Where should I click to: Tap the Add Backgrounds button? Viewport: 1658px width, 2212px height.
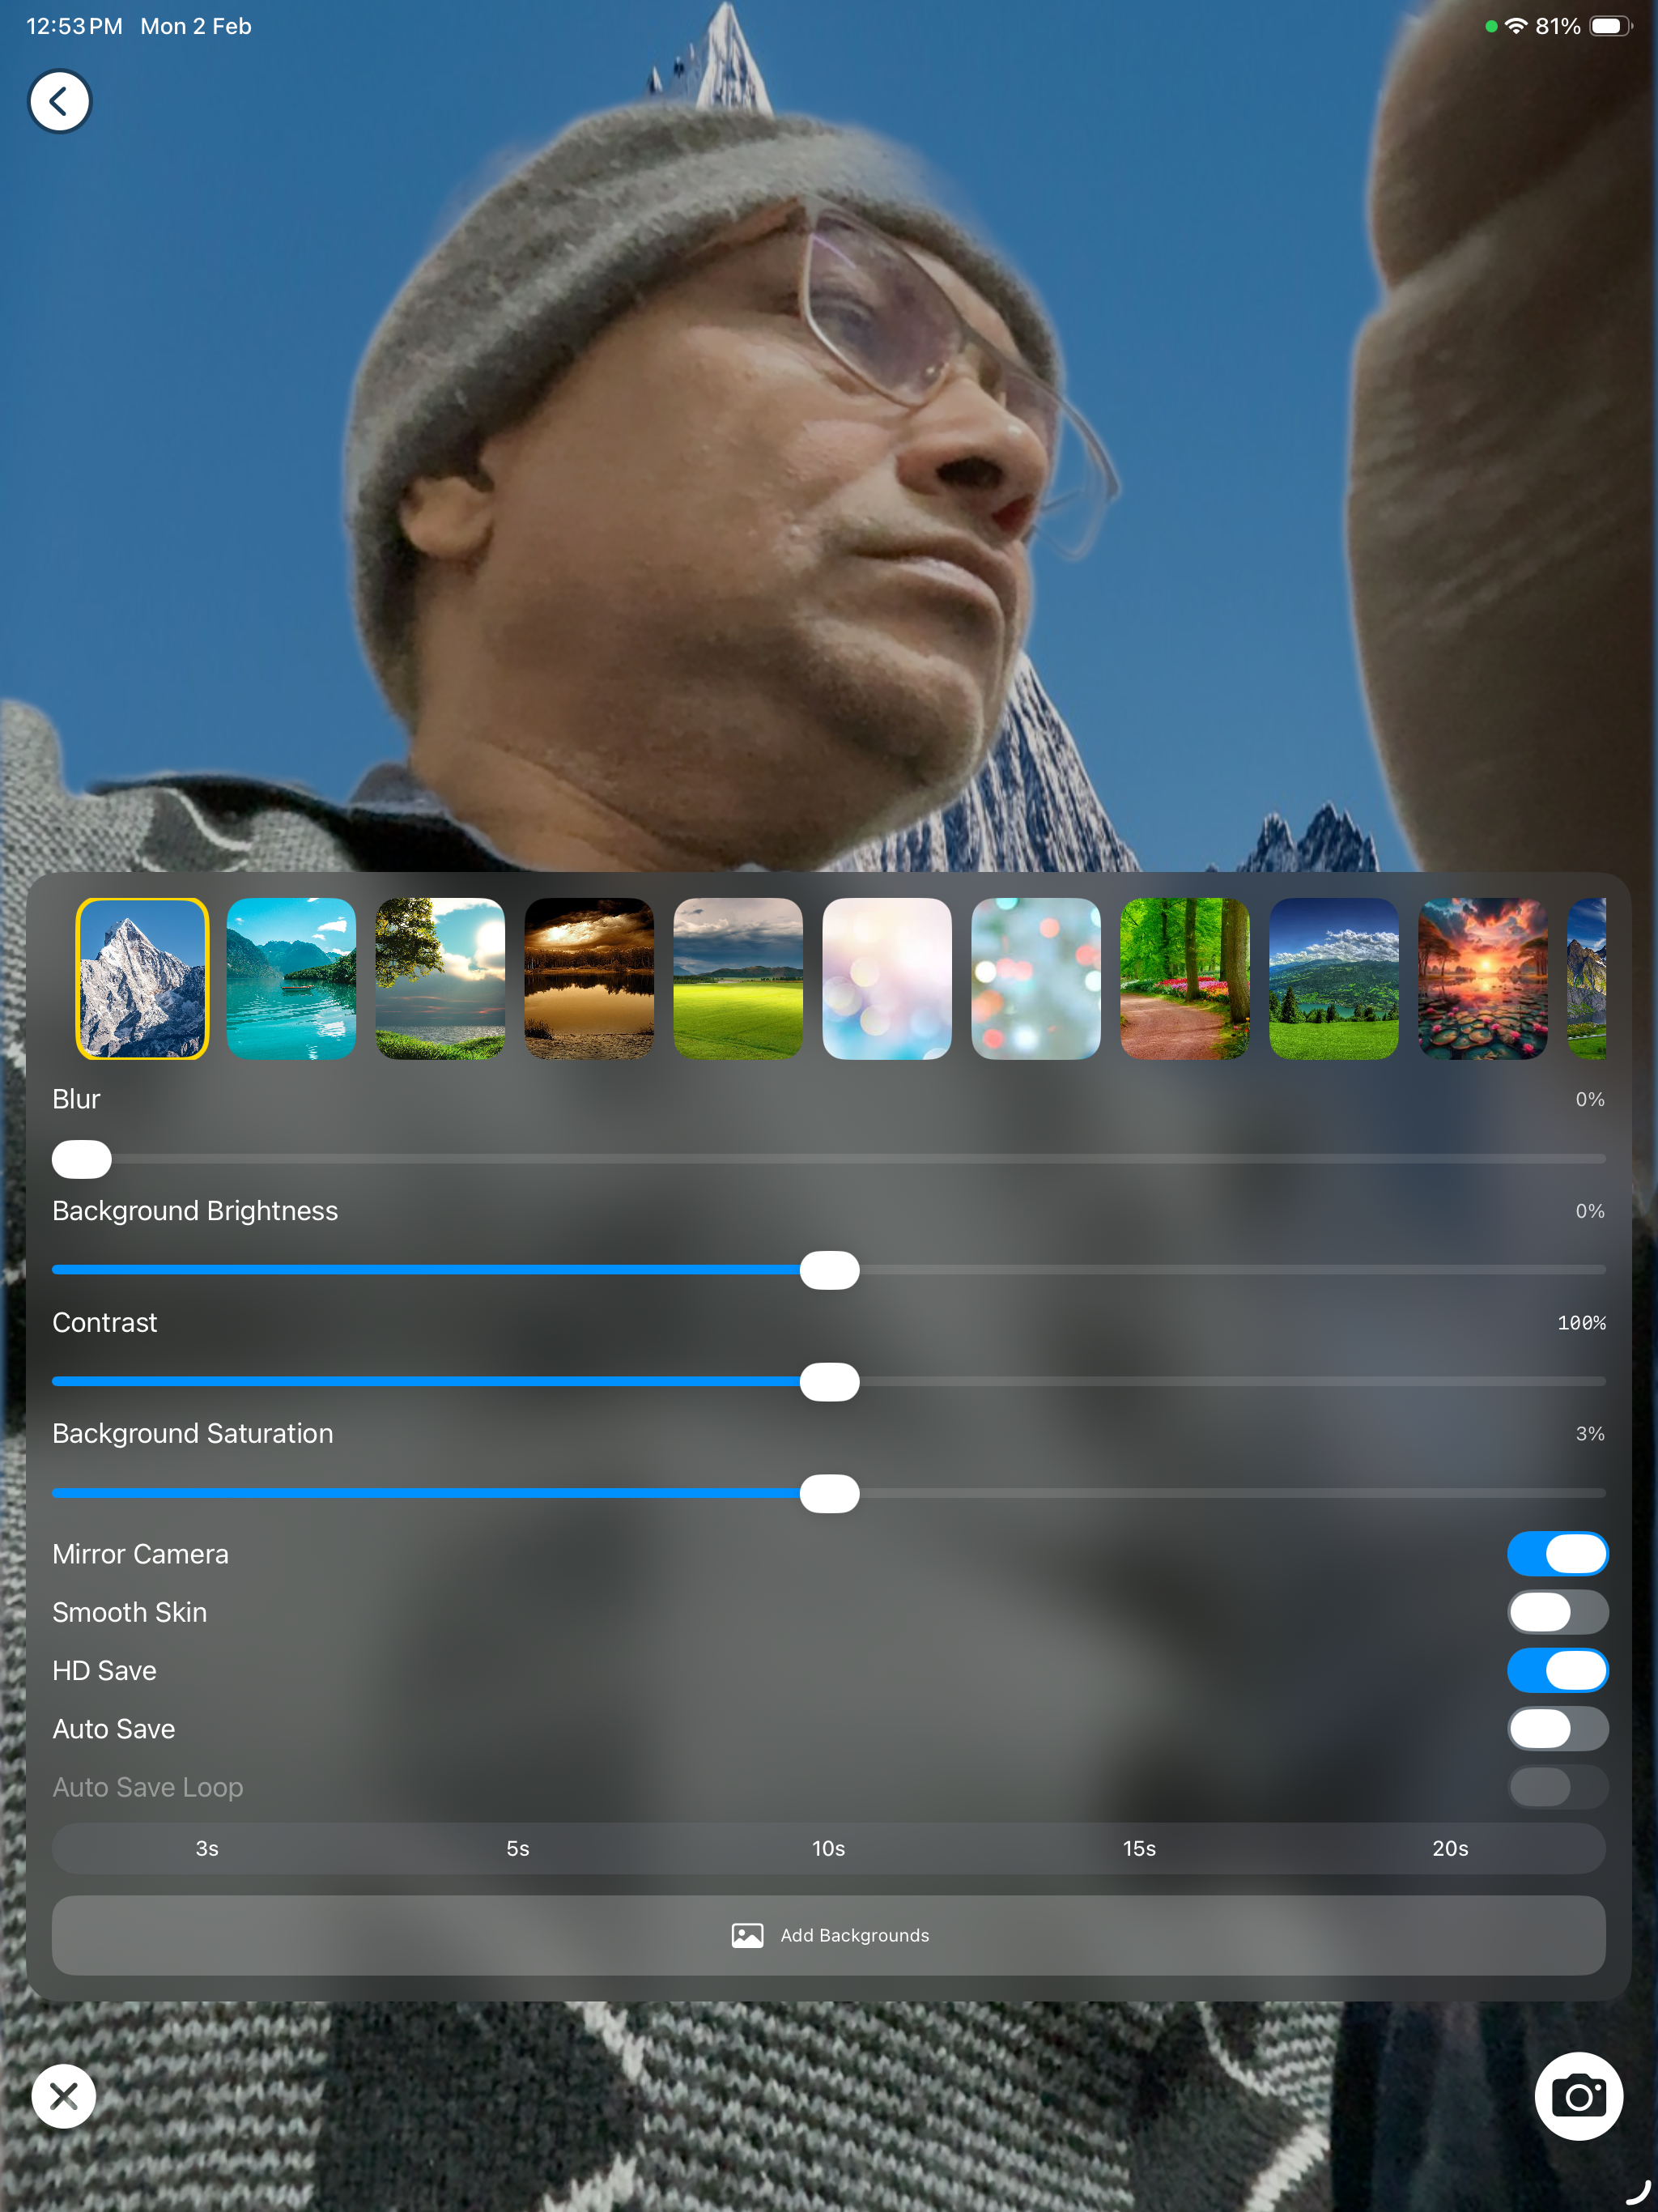829,1935
